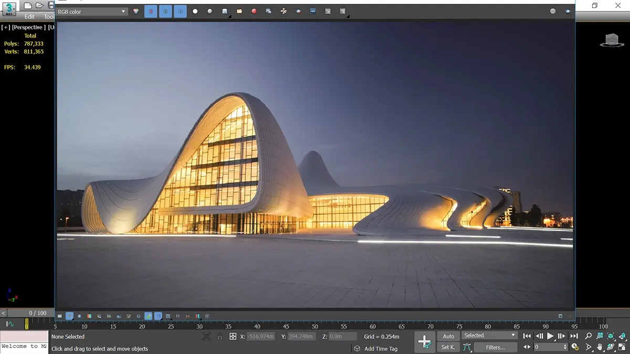Viewport: 630px width, 354px height.
Task: Toggle the blue channel button
Action: [x=180, y=11]
